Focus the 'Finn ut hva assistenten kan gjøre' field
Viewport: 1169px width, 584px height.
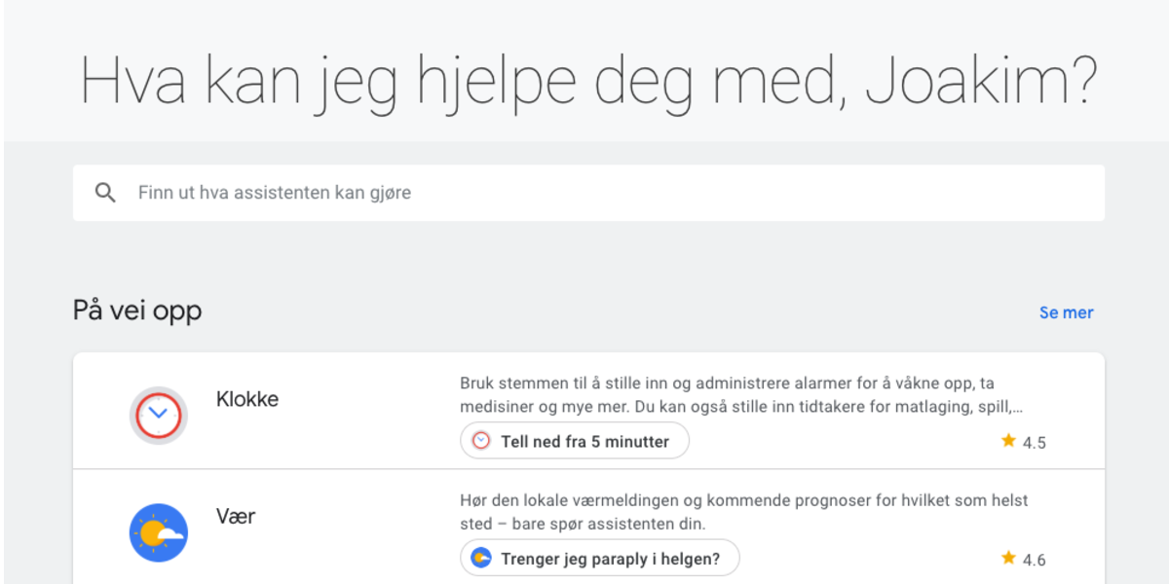[x=584, y=193]
